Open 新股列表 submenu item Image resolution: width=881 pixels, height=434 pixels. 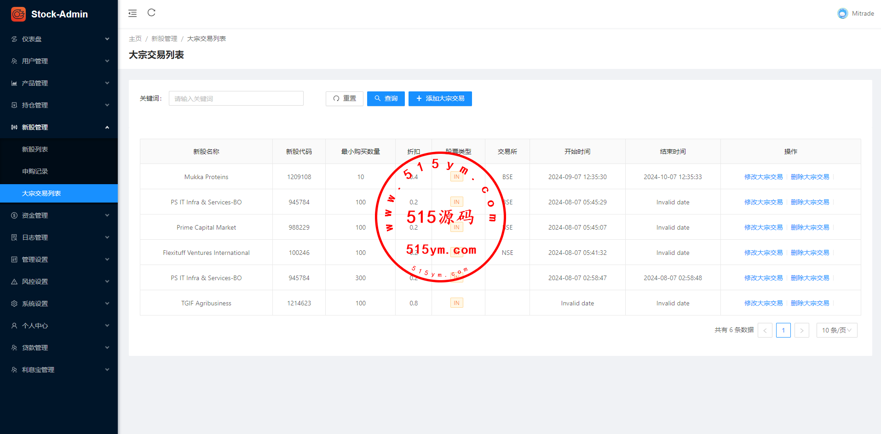(x=35, y=149)
